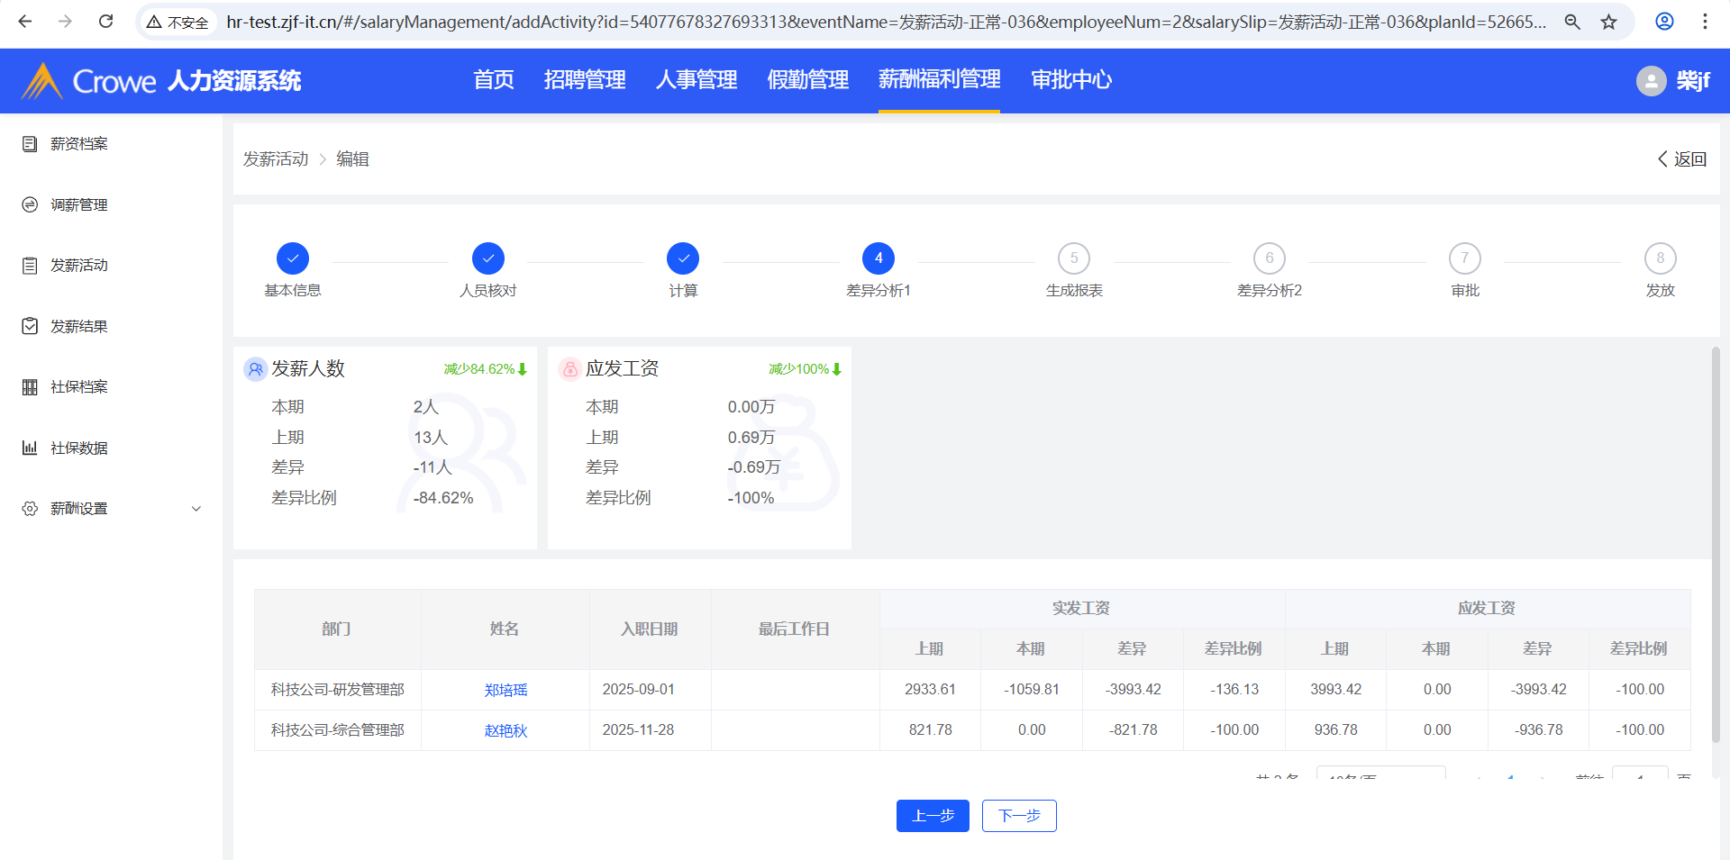Open the browser three-dot menu
This screenshot has height=860, width=1730.
(1705, 22)
